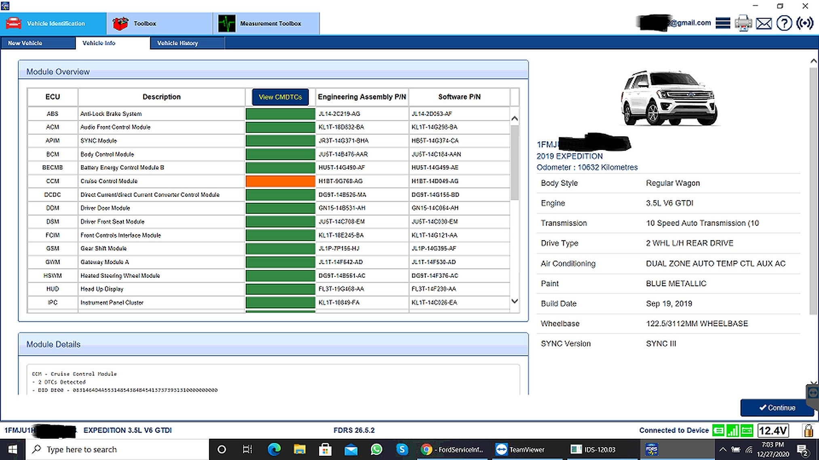Select the orange CCM status bar
The height and width of the screenshot is (460, 819).
pyautogui.click(x=280, y=181)
